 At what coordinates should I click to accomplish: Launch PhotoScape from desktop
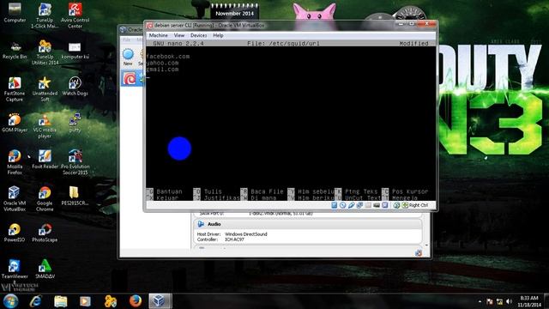[x=45, y=233]
